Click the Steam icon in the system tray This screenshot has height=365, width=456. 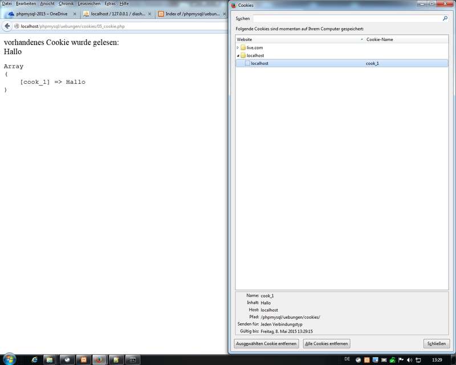tap(359, 360)
